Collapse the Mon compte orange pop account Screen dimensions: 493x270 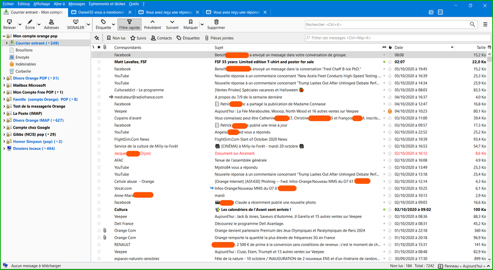point(4,36)
